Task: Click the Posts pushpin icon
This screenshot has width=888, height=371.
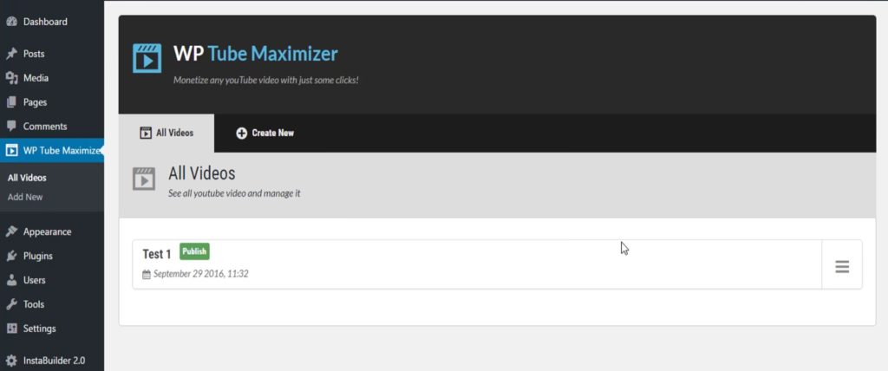Action: 11,54
